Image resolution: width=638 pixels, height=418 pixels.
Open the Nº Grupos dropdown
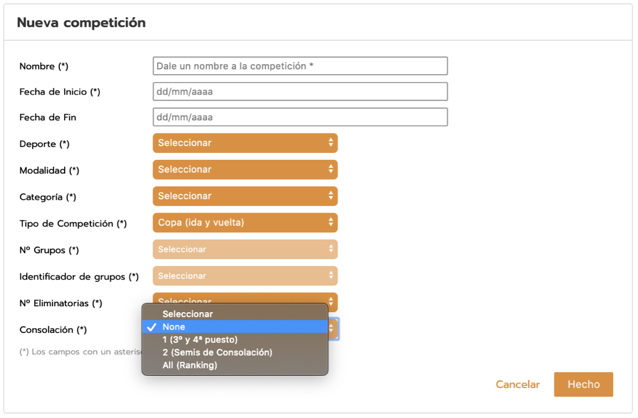point(245,249)
